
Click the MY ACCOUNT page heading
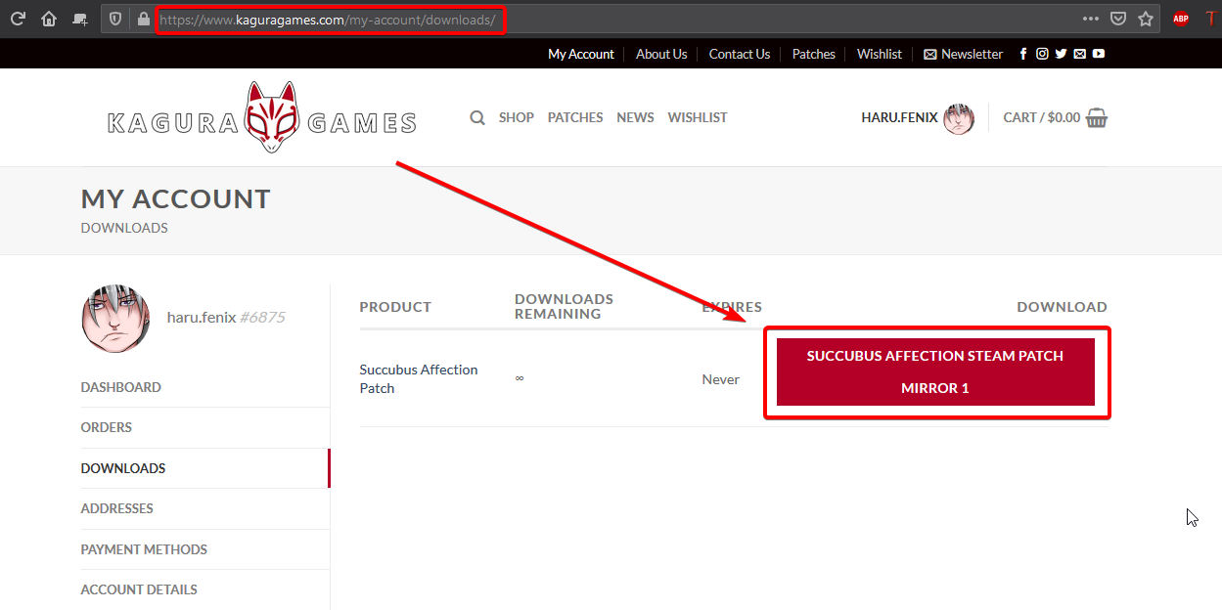(175, 198)
